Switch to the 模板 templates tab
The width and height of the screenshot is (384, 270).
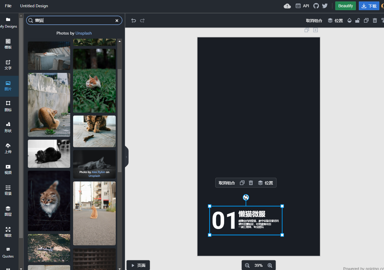[x=8, y=44]
